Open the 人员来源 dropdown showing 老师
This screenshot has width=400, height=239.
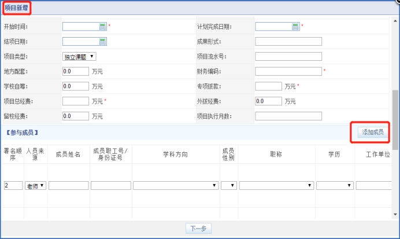click(35, 186)
